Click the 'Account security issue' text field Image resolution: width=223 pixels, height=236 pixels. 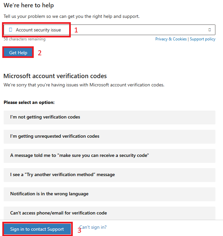click(110, 30)
